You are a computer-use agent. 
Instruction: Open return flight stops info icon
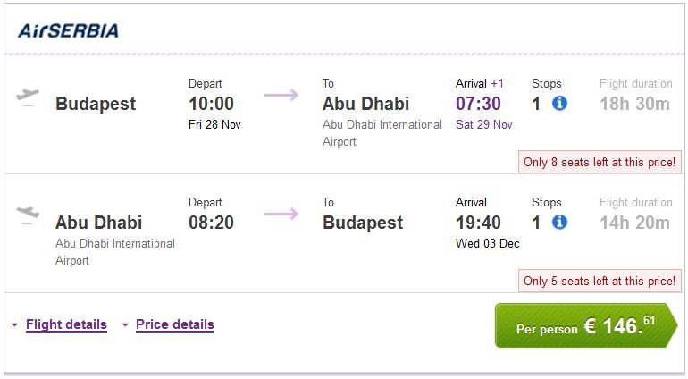coord(559,222)
